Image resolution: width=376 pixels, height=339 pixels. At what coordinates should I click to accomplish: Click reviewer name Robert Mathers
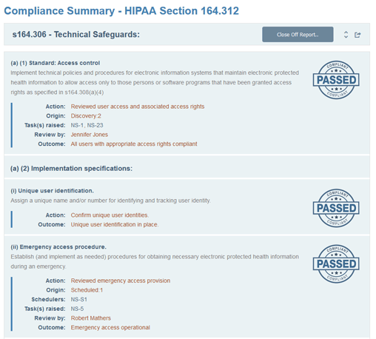click(91, 318)
